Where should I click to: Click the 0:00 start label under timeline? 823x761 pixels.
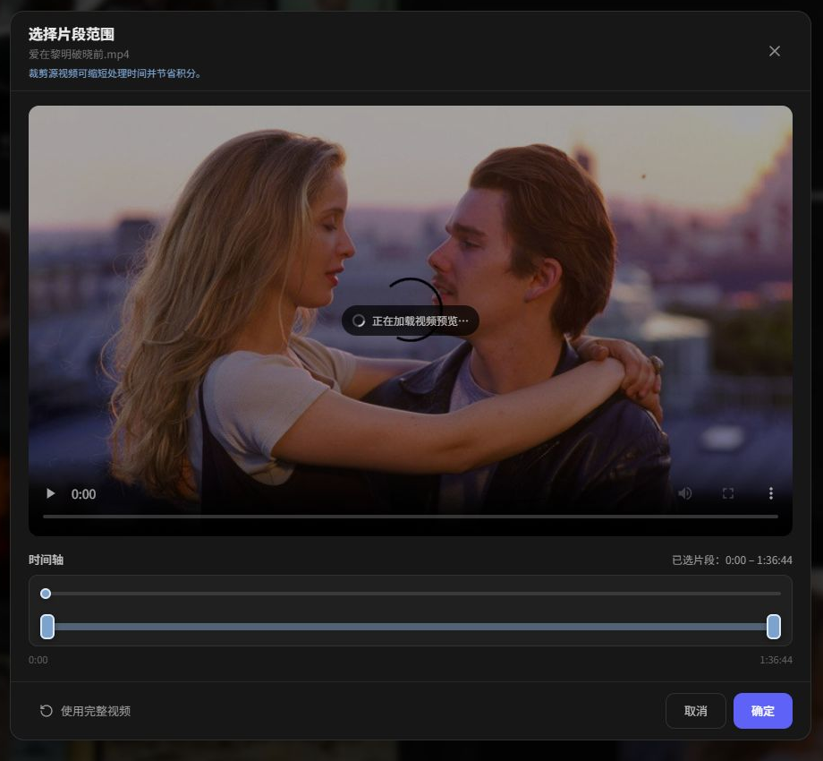tap(38, 660)
